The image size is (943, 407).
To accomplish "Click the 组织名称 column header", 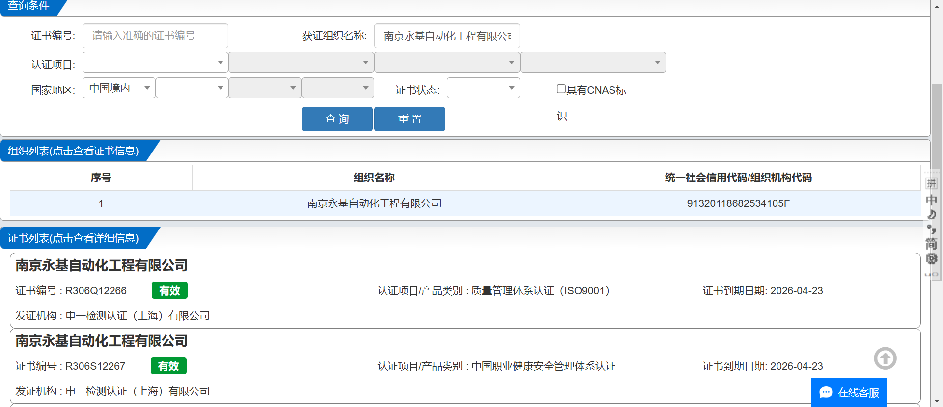I will point(374,178).
